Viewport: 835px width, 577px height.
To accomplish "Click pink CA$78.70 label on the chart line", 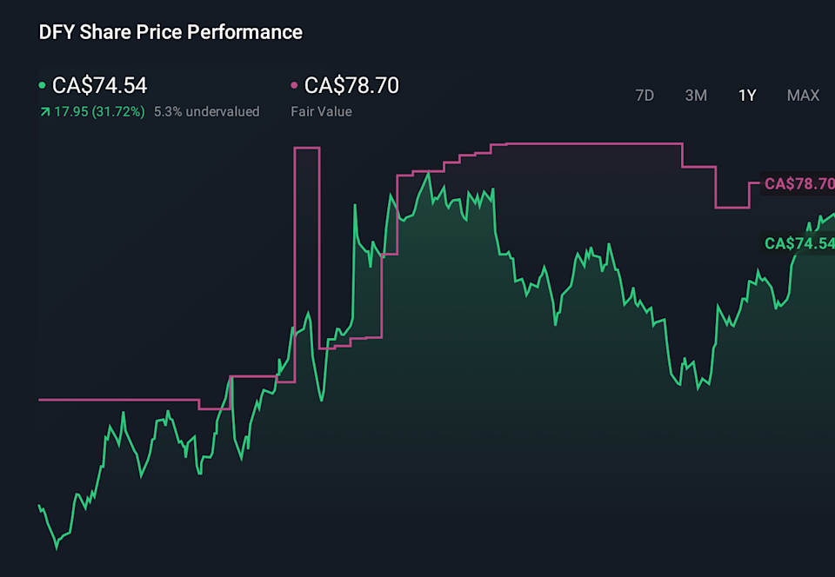I will point(798,184).
